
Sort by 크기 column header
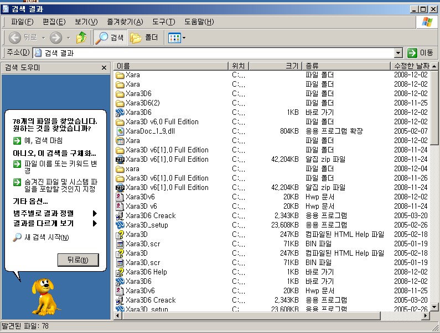tap(276, 66)
